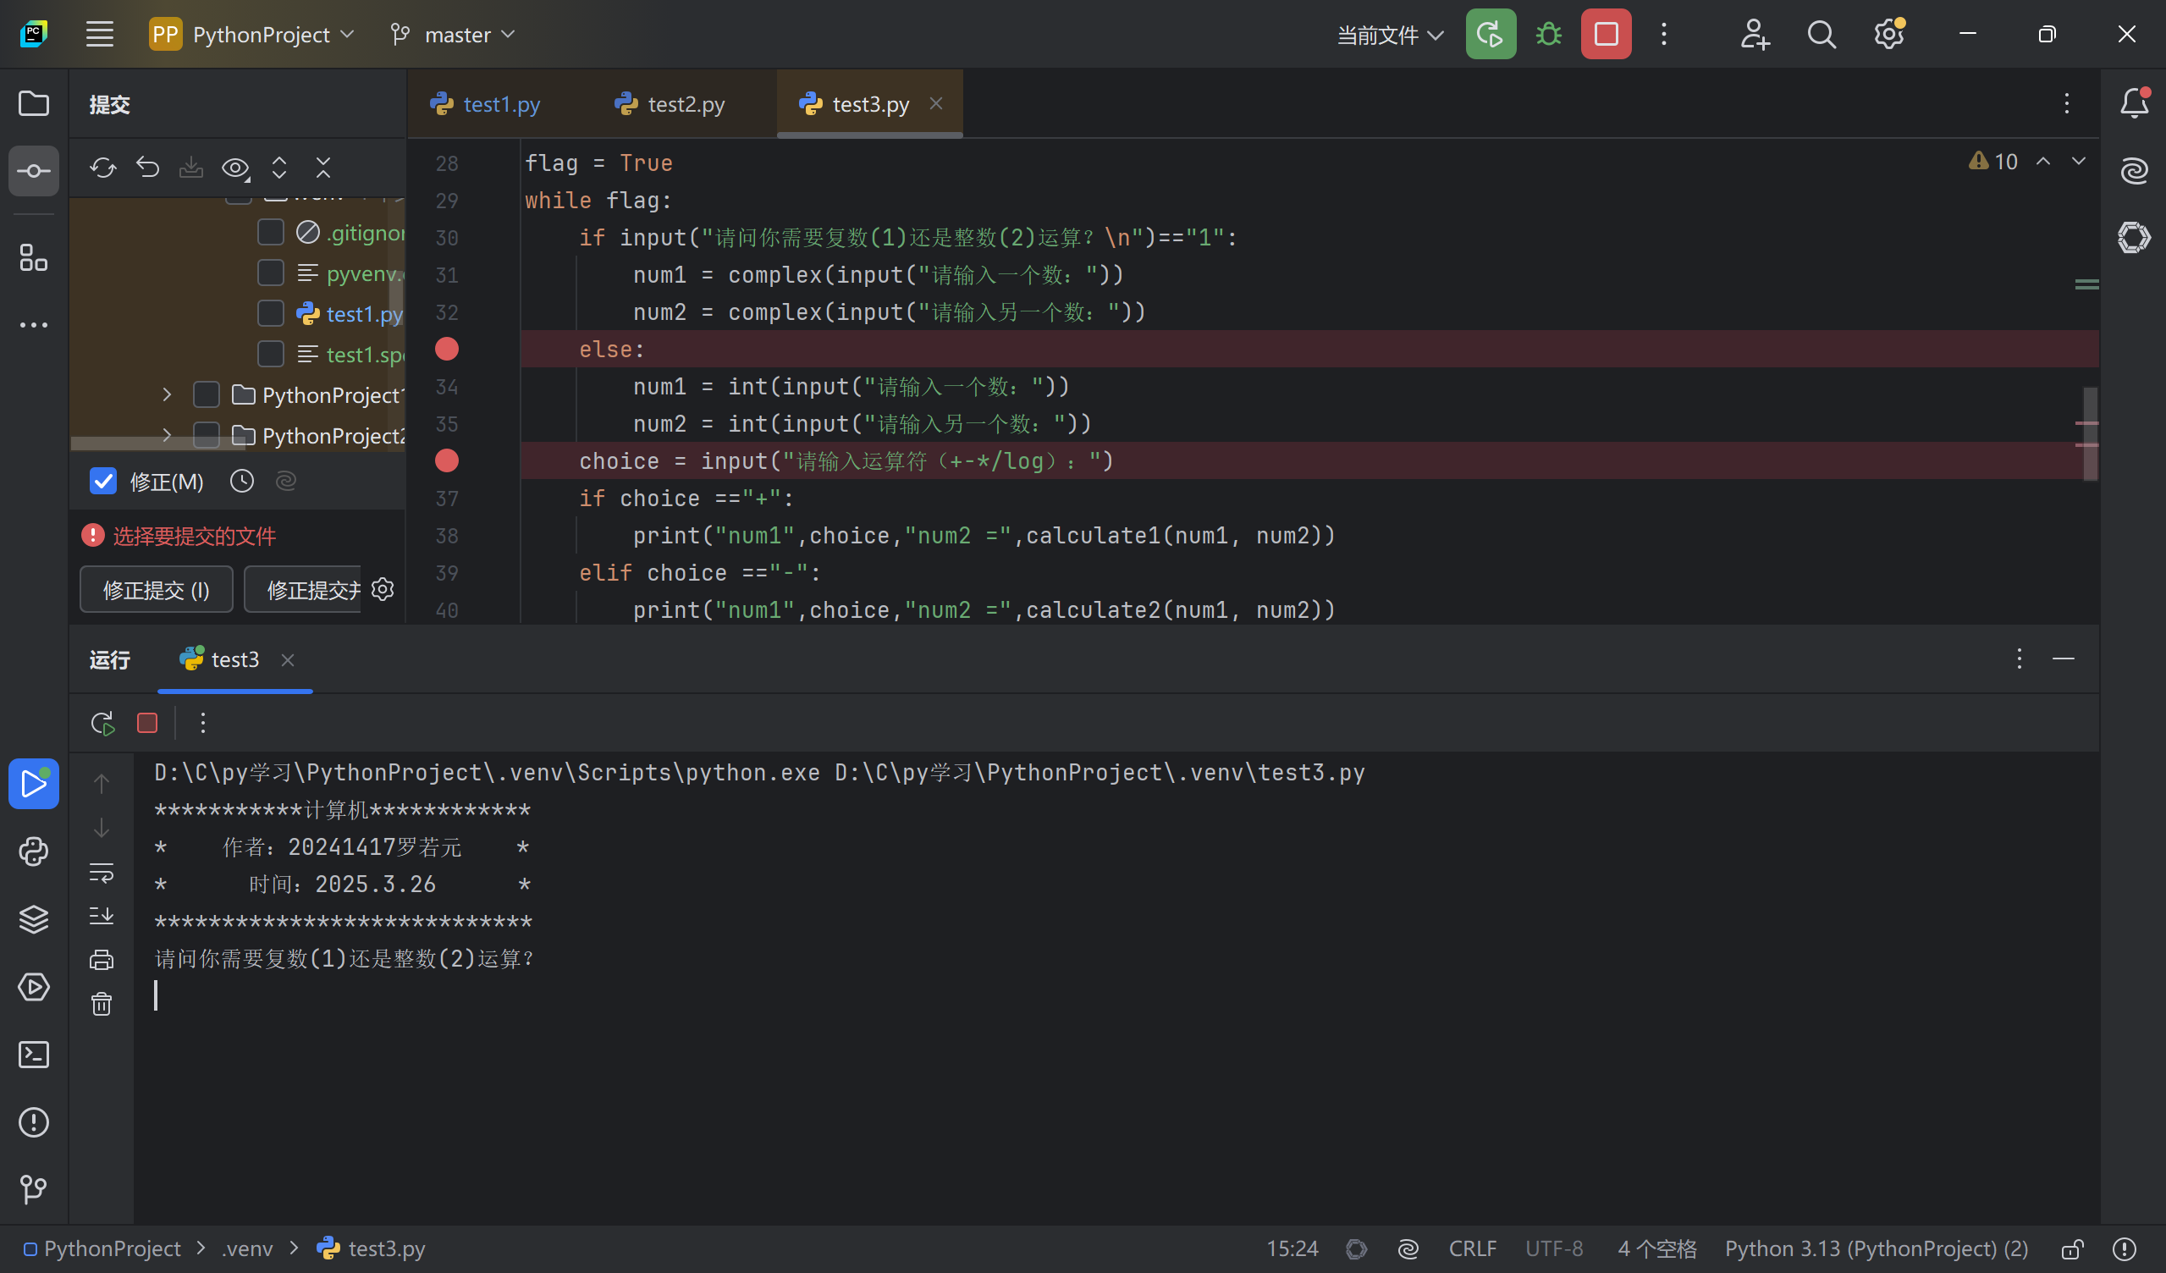Toggle soft-wrap in run console

tap(102, 873)
